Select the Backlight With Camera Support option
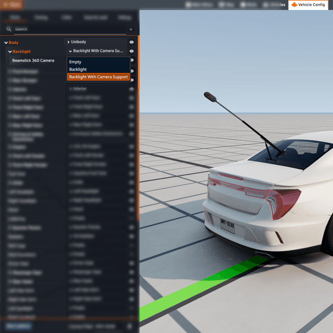333x333 pixels. tap(98, 77)
